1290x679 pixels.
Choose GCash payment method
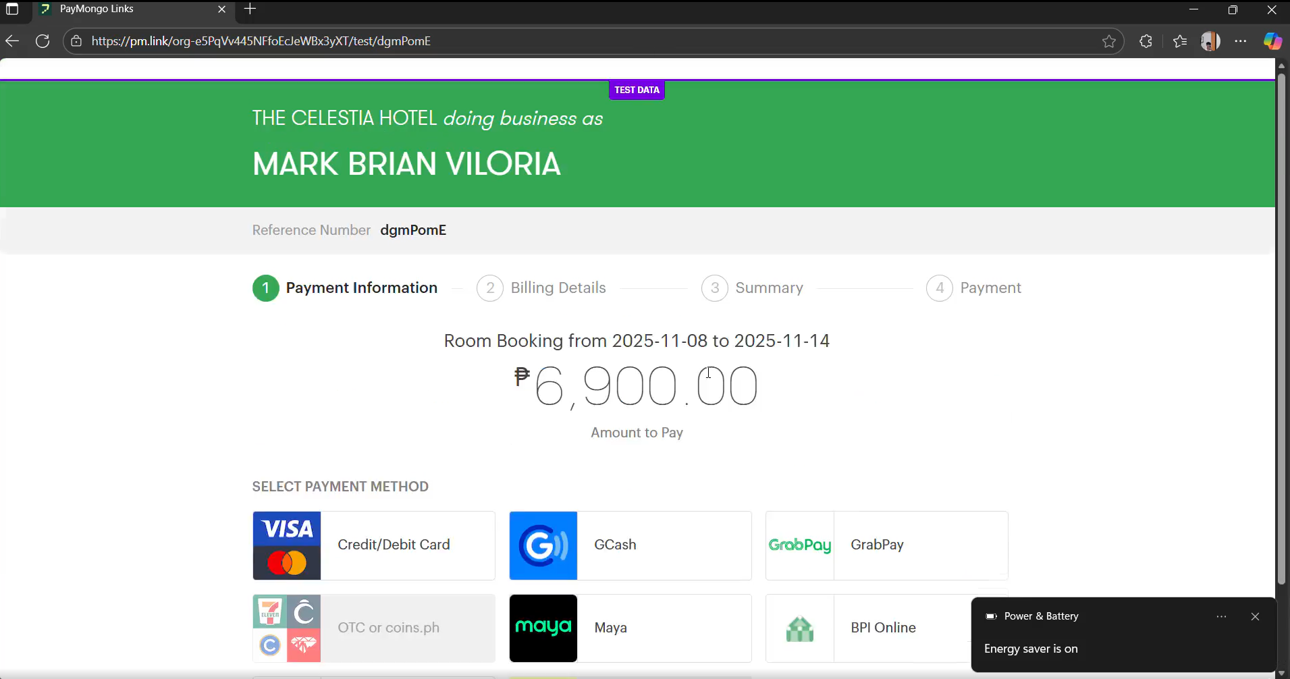click(x=630, y=545)
